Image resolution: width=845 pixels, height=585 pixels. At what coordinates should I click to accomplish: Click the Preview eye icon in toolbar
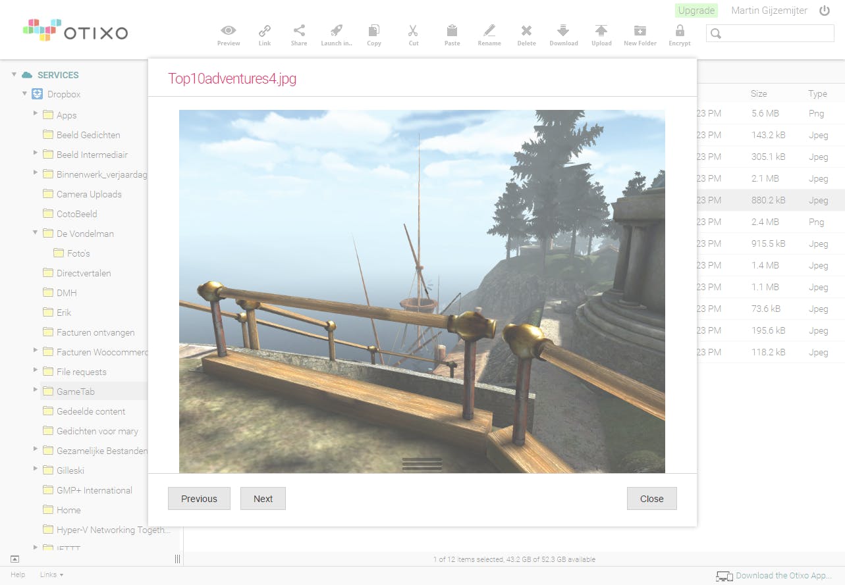[x=229, y=30]
